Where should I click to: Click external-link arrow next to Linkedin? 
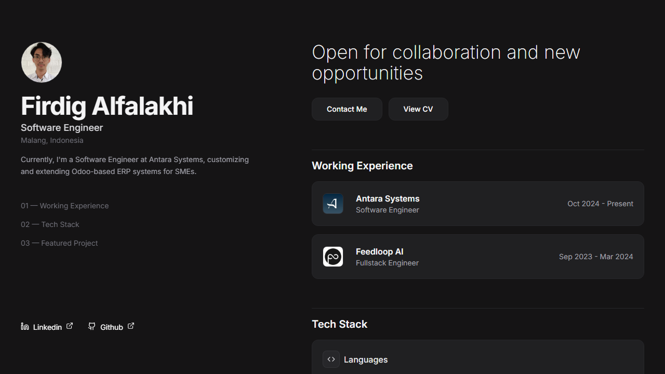(x=70, y=326)
